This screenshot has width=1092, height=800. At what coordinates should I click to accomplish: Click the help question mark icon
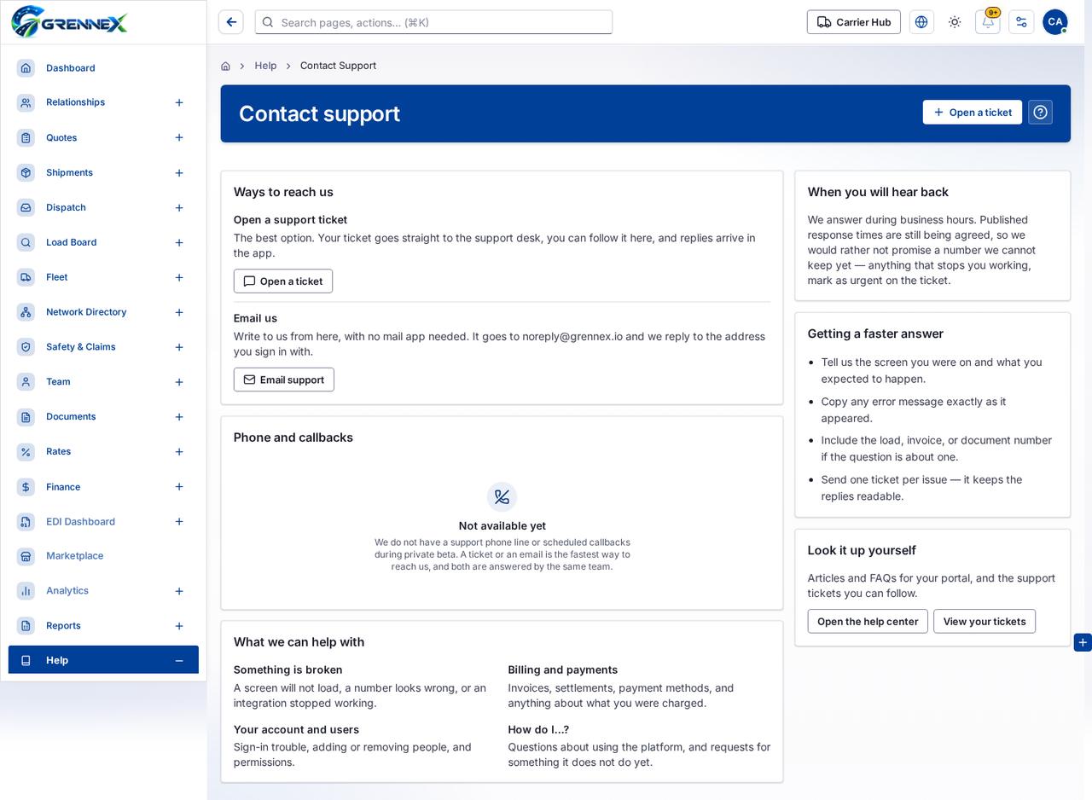1040,113
